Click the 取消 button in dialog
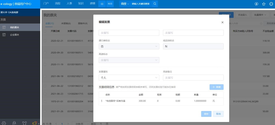 [x=218, y=114]
